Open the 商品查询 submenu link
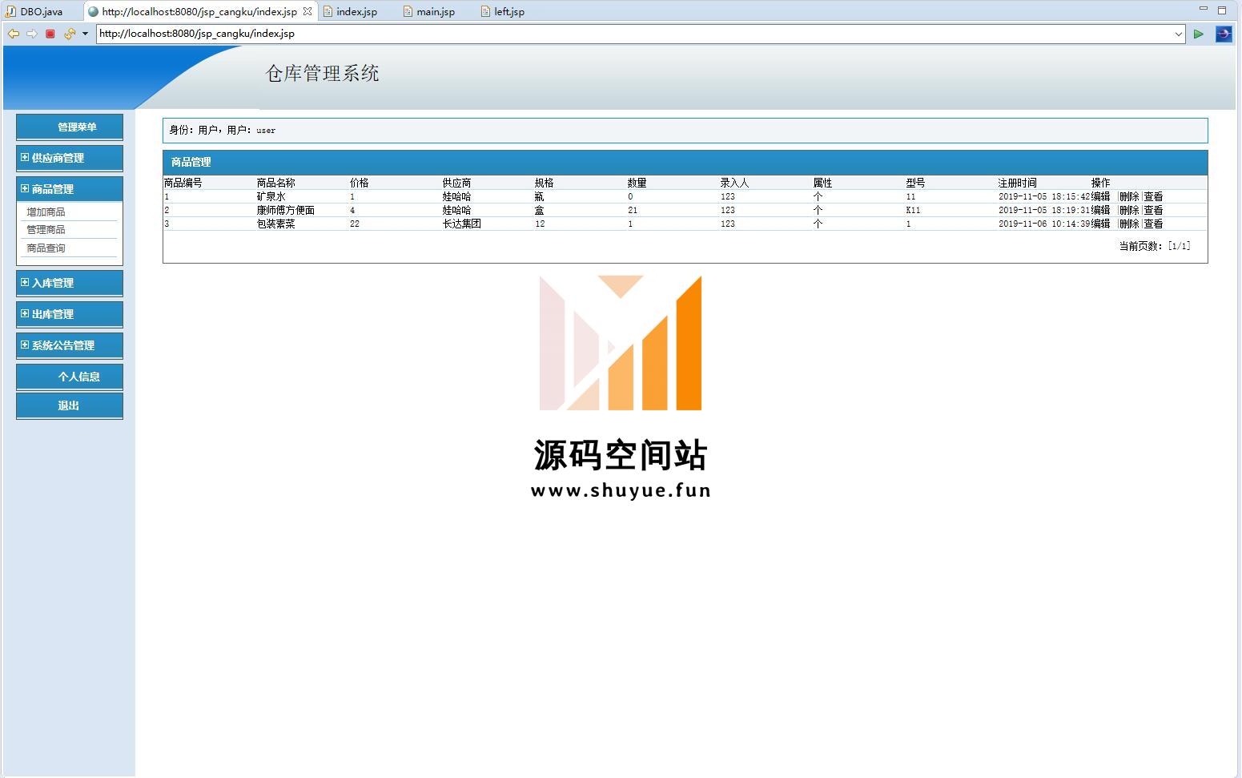 pos(46,248)
